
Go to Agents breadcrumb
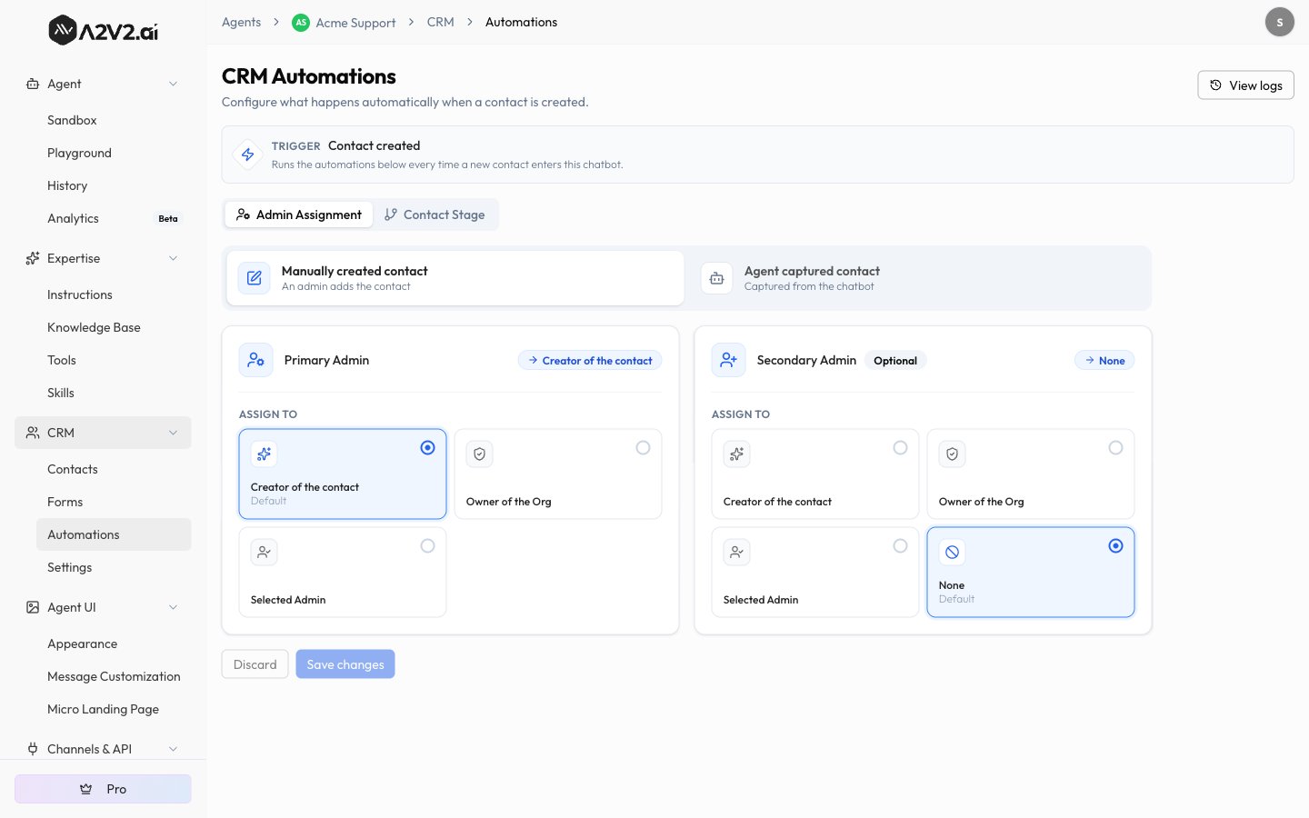click(x=241, y=22)
